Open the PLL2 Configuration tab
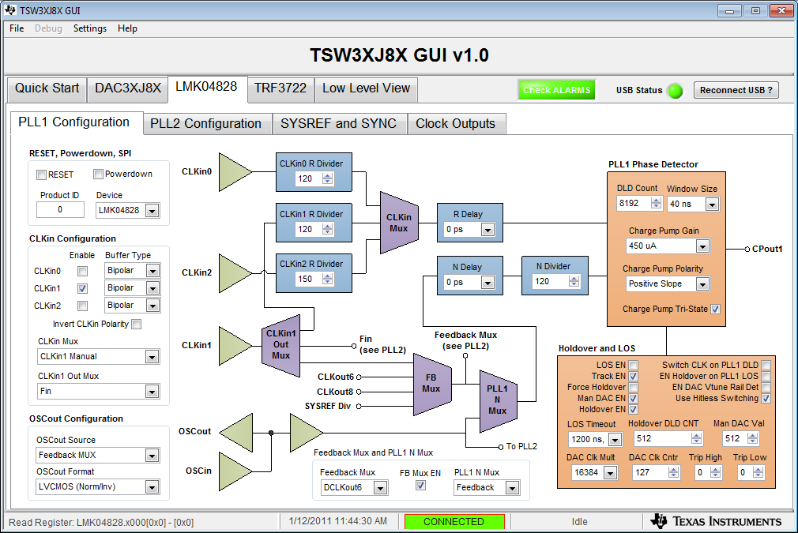Screen dimensions: 798x533 205,124
